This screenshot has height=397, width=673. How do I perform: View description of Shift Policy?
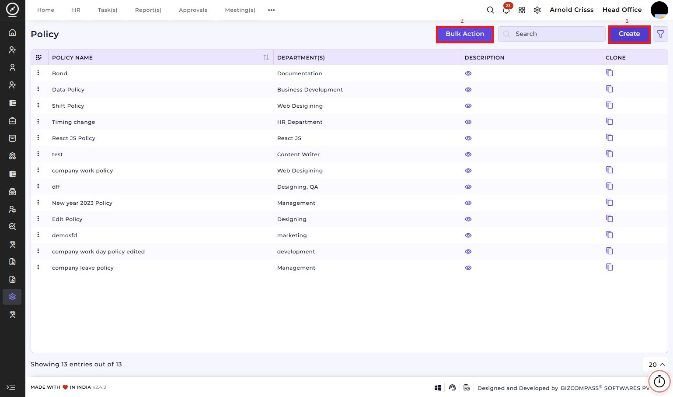[468, 106]
